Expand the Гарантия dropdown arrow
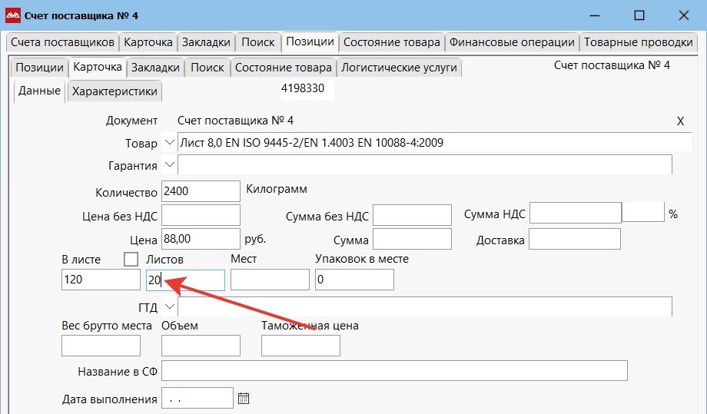This screenshot has height=414, width=707. 170,164
